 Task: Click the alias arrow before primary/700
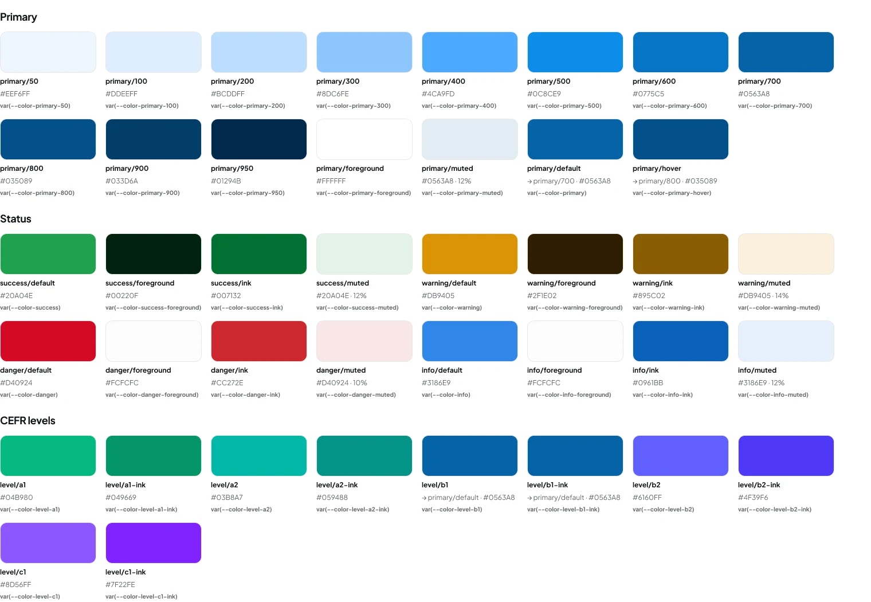pyautogui.click(x=529, y=181)
